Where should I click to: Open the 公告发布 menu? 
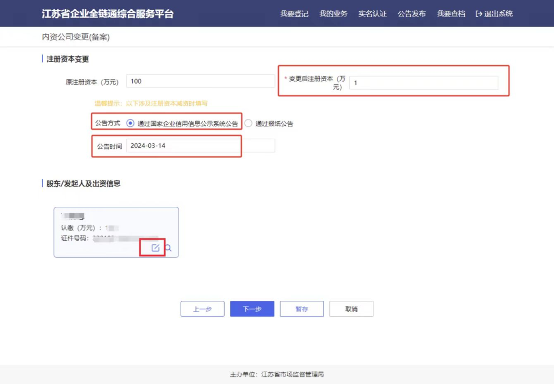pos(412,14)
